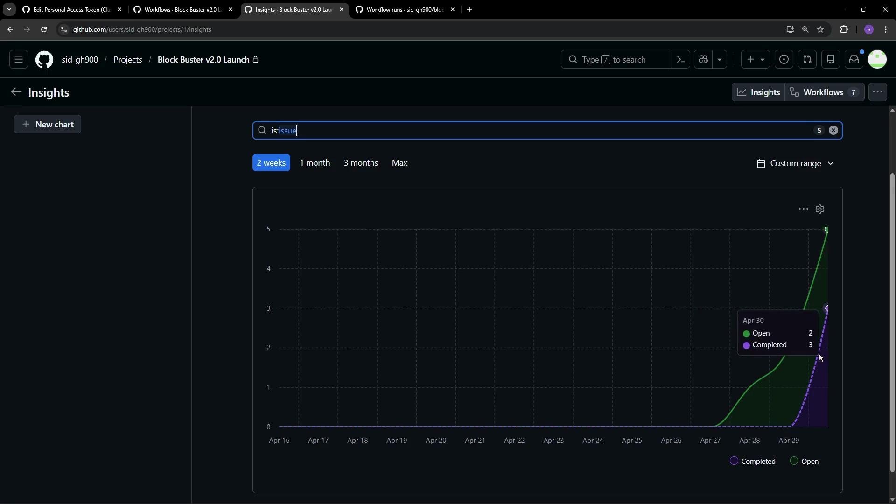Open the Pull requests icon in header
Image resolution: width=896 pixels, height=504 pixels.
coord(807,60)
